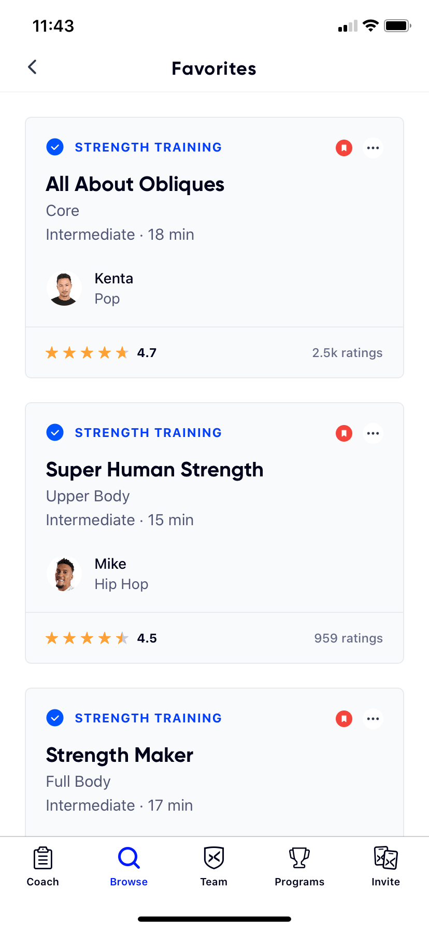Open more options for Strength Maker
This screenshot has height=930, width=429.
pos(373,719)
